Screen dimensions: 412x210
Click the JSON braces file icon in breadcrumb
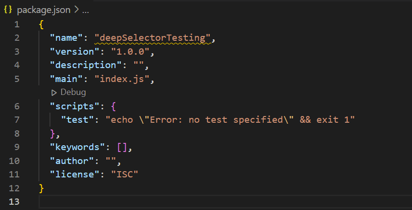point(8,10)
